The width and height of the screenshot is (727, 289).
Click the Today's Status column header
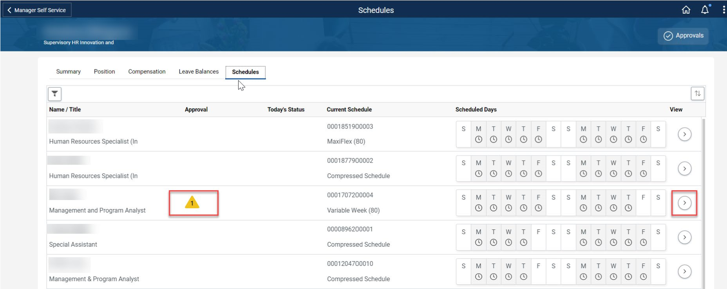[x=286, y=109]
